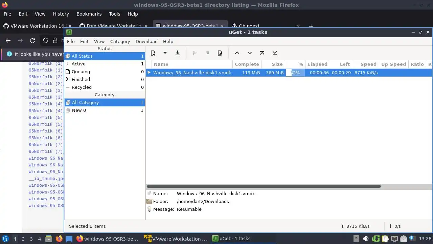Image resolution: width=433 pixels, height=244 pixels.
Task: Sort downloads by Size column
Action: click(273, 64)
